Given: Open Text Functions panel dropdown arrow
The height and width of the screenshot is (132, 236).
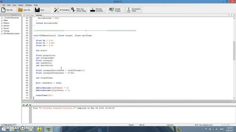Looking at the screenshot, I should 17,15.
